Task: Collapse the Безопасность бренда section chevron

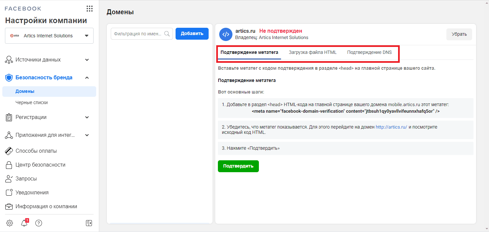Action: coord(87,78)
